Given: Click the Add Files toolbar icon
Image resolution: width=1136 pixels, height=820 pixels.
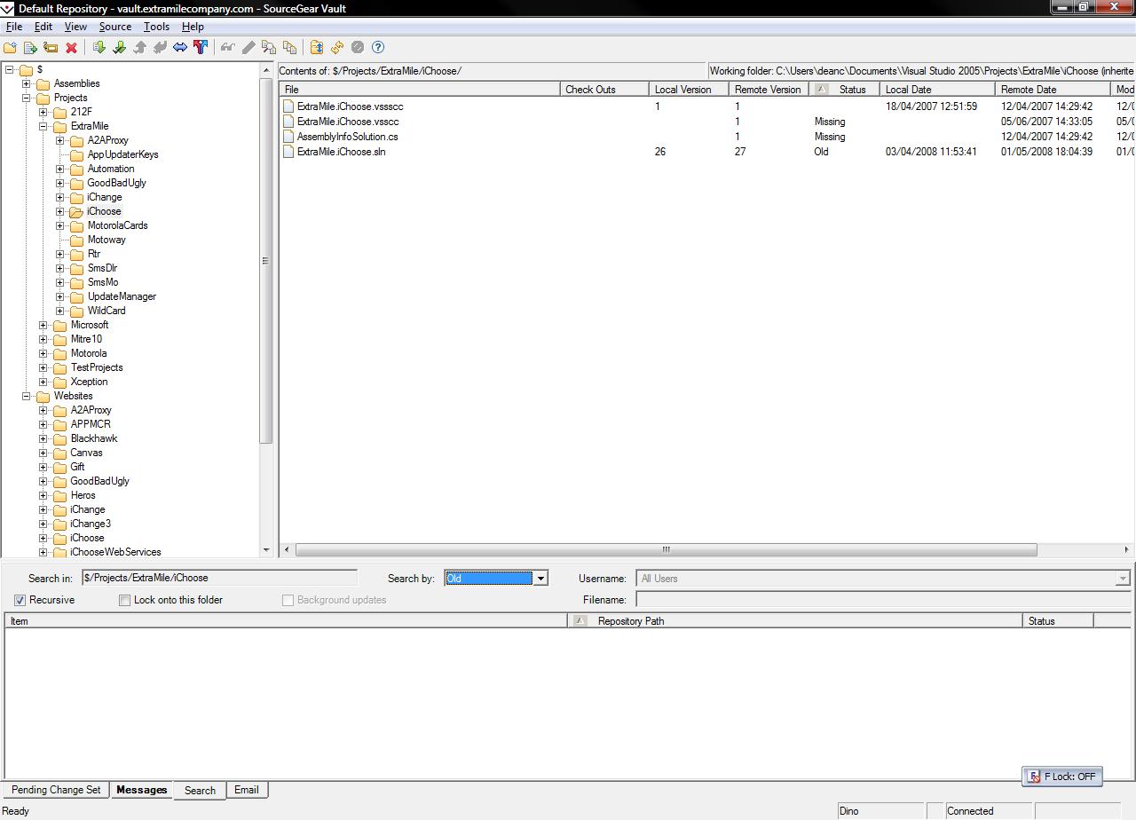Looking at the screenshot, I should (30, 47).
